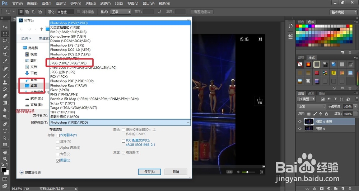Open the 文件(F) menu
Viewport: 359px width, 191px height.
17,4
